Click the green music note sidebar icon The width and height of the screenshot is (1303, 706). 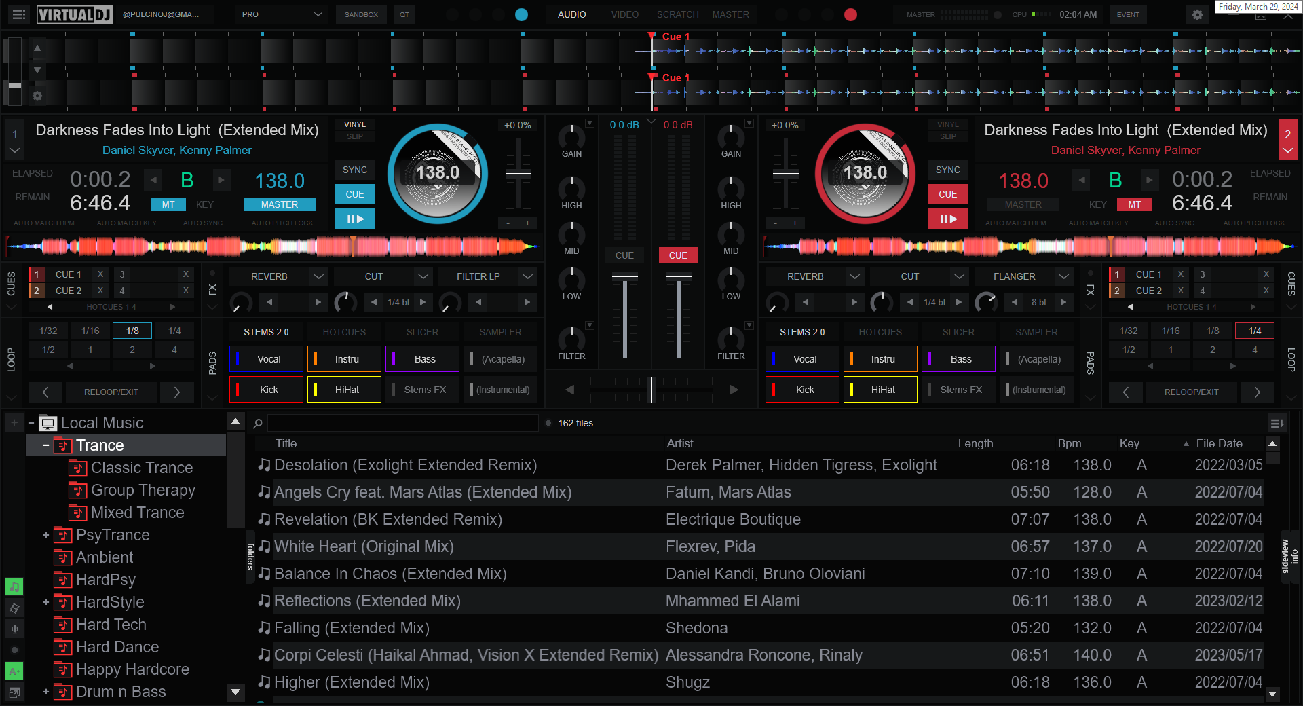coord(14,586)
